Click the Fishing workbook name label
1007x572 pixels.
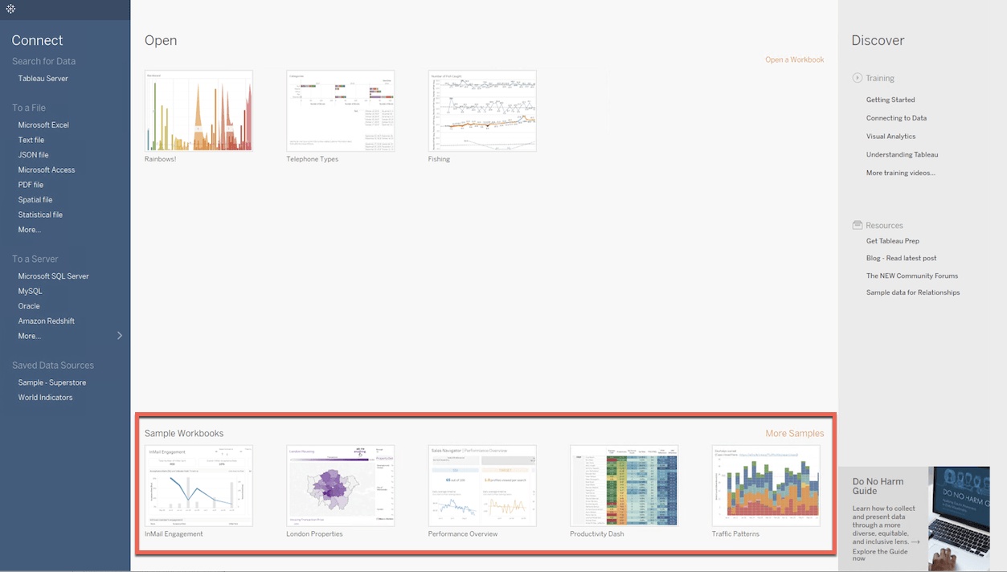tap(439, 159)
